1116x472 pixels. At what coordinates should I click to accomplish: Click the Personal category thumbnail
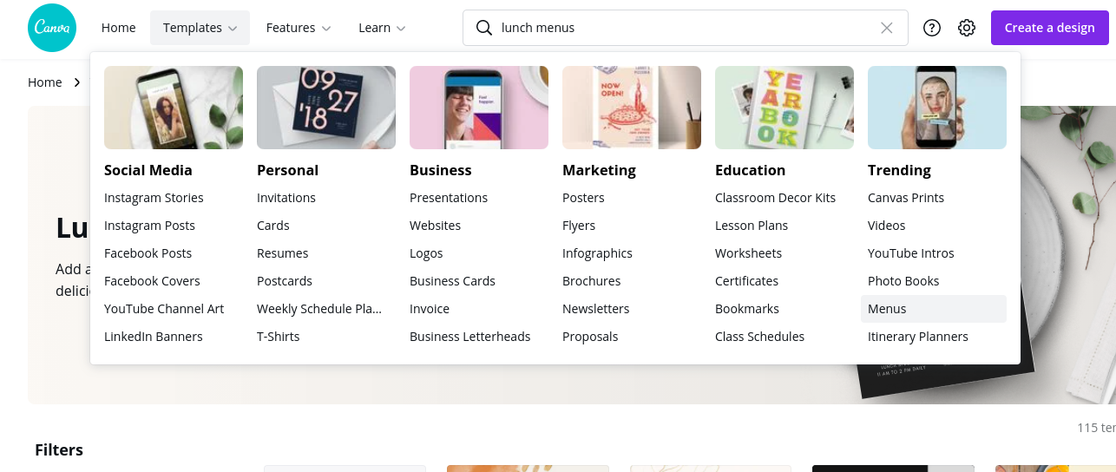coord(326,108)
